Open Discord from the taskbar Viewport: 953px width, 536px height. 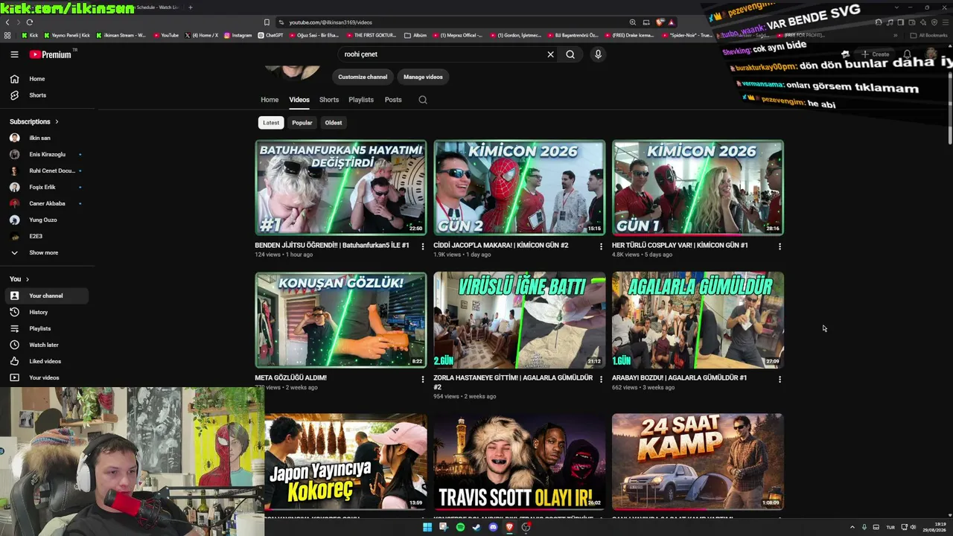pyautogui.click(x=493, y=527)
